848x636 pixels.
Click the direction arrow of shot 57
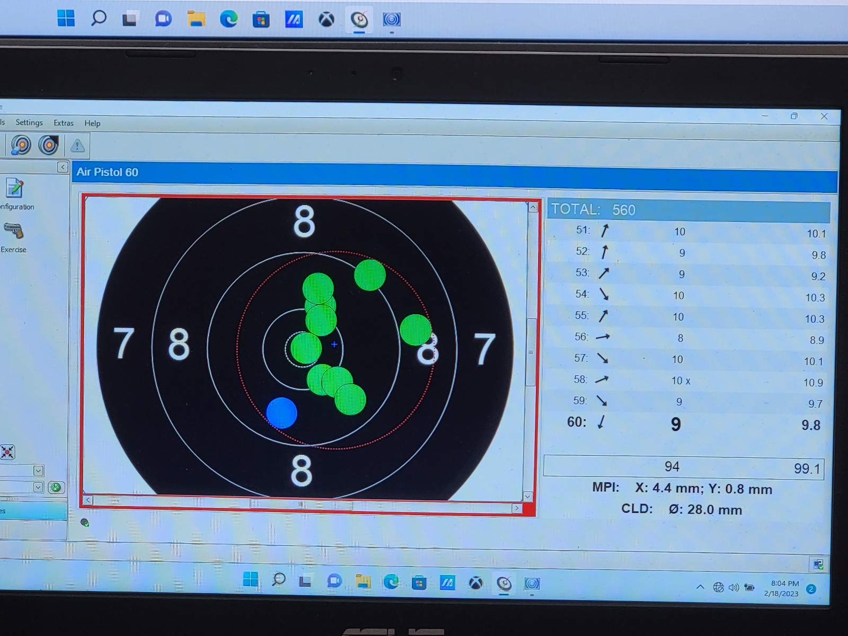(603, 358)
